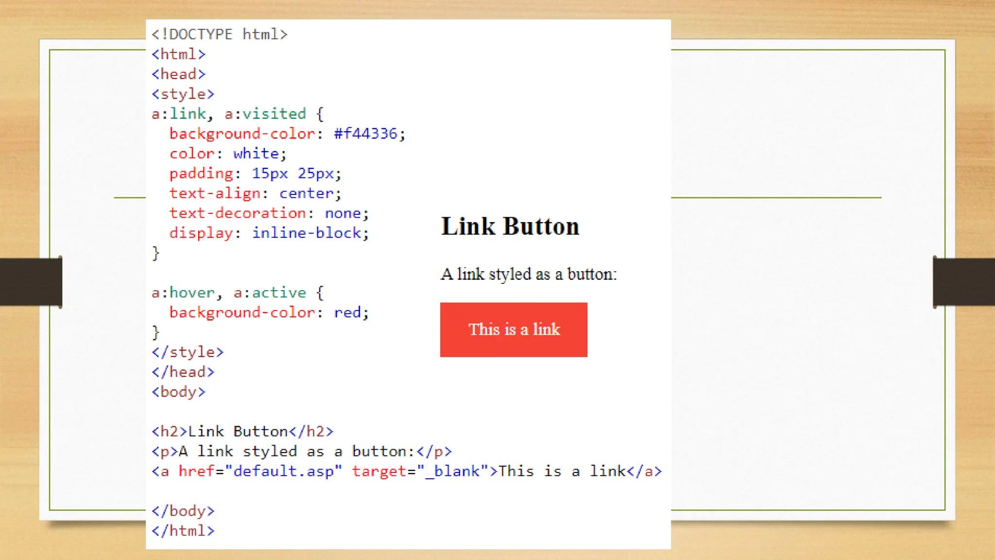Click the 'color: white' declaration
This screenshot has height=560, width=995.
(228, 154)
